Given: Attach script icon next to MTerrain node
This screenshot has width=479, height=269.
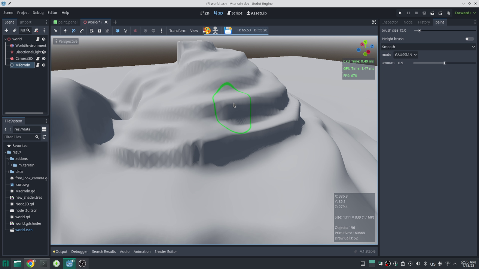Looking at the screenshot, I should [37, 65].
